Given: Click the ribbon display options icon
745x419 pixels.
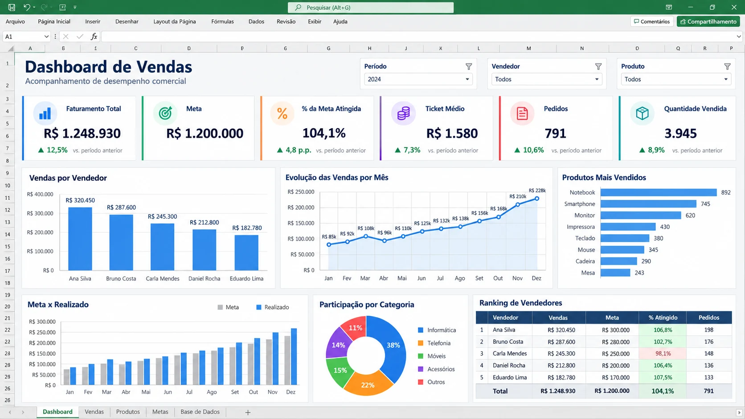Looking at the screenshot, I should (x=669, y=7).
